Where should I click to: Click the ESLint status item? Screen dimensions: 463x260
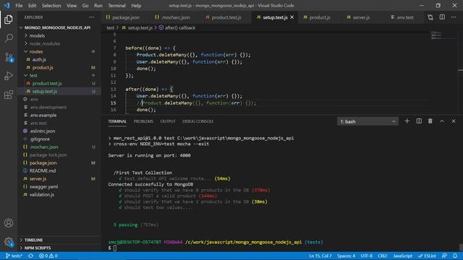[427, 256]
